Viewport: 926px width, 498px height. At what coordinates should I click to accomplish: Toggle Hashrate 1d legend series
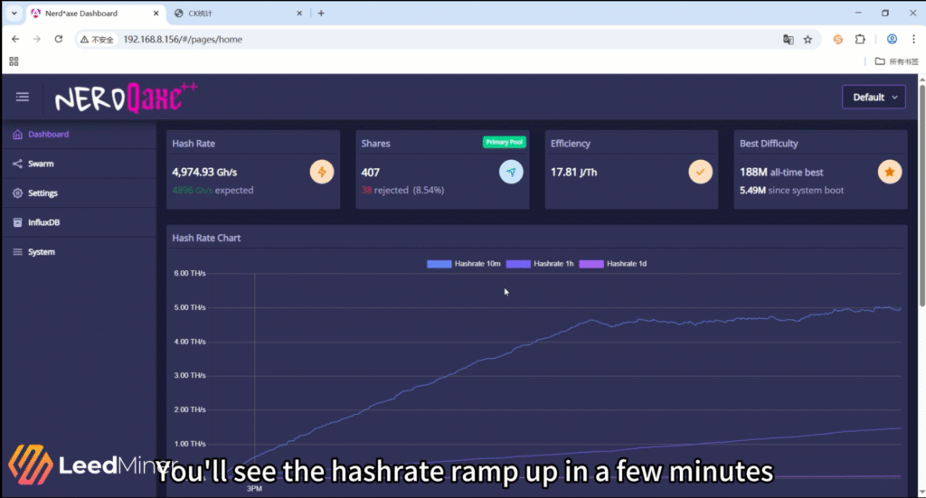613,264
